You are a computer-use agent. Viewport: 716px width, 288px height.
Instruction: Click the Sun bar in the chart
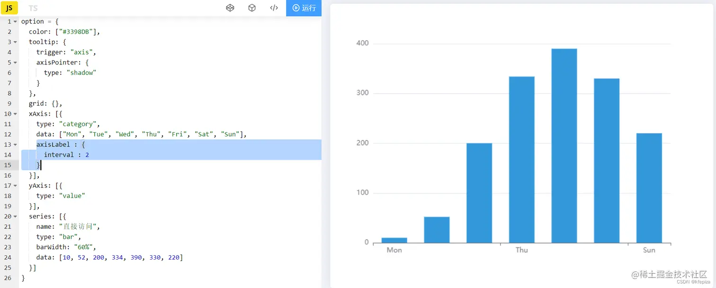pyautogui.click(x=649, y=188)
